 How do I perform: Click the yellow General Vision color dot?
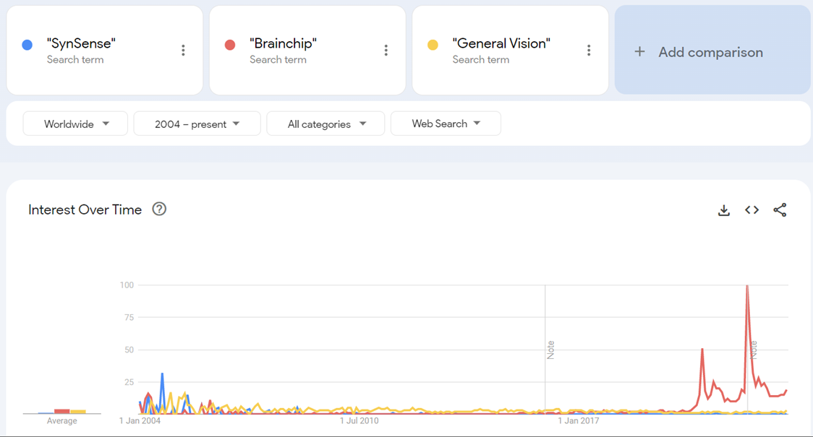[433, 45]
